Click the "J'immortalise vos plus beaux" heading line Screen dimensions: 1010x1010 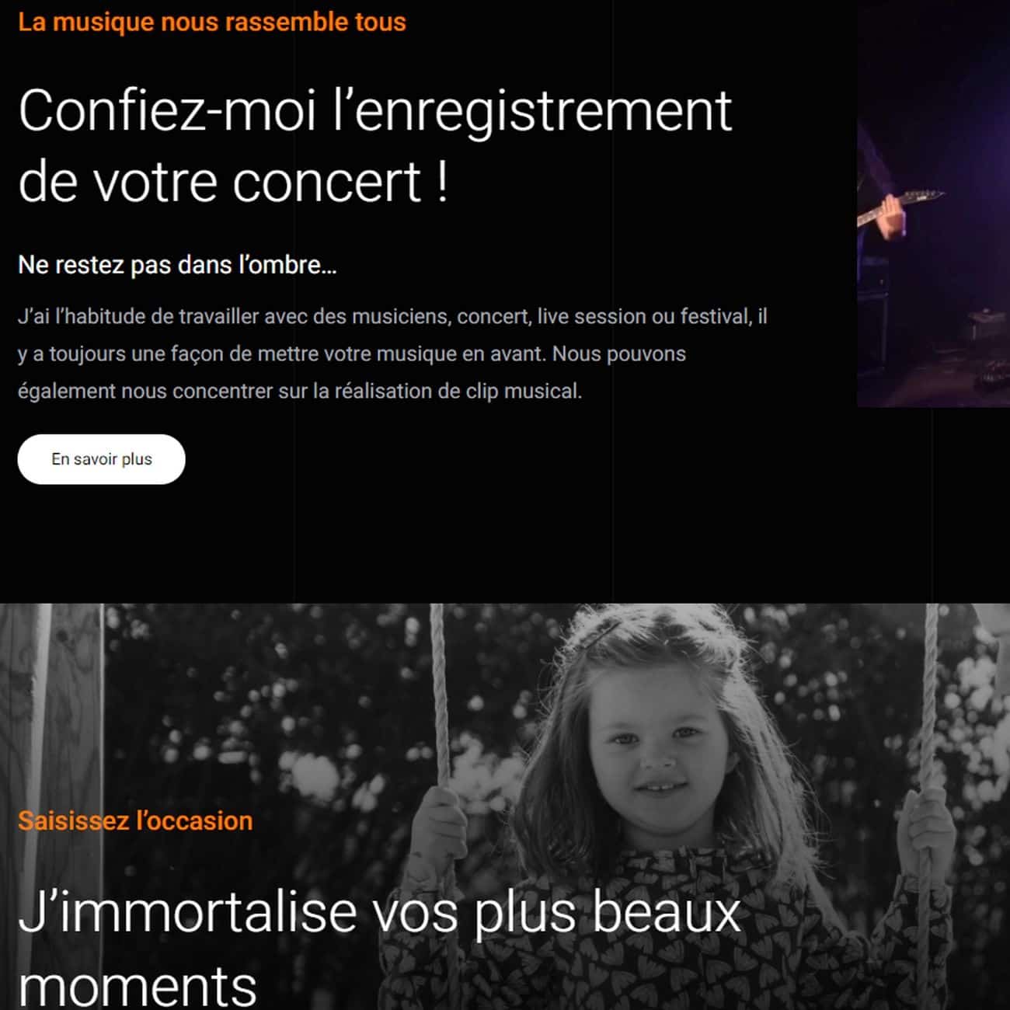click(x=379, y=913)
